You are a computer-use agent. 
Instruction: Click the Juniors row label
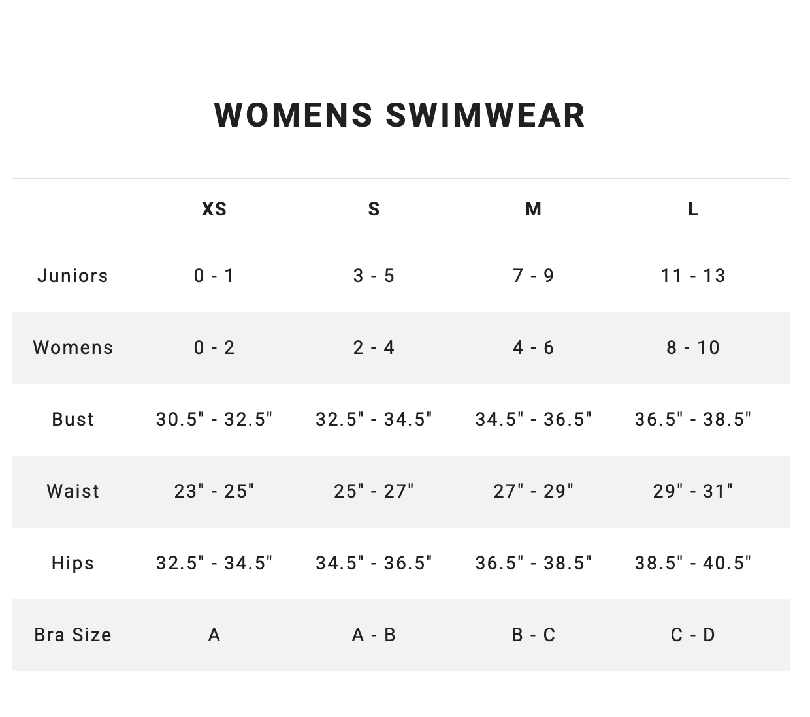coord(73,276)
